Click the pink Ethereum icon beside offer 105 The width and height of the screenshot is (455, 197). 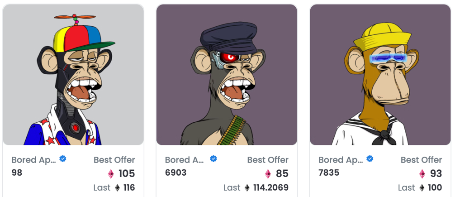[x=110, y=173]
